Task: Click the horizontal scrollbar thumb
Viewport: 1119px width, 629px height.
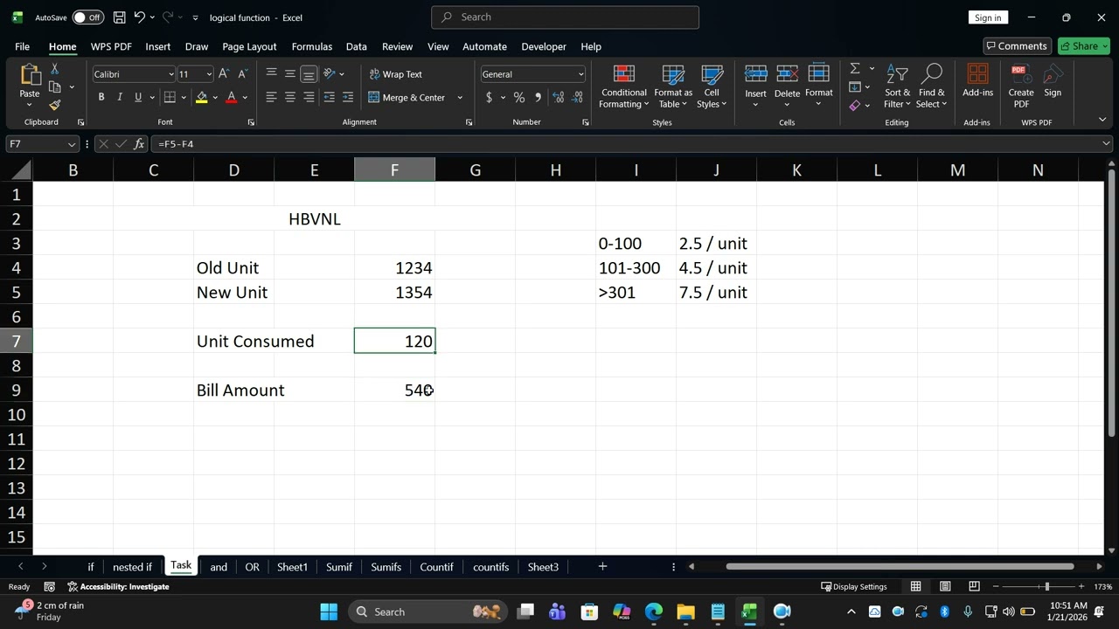Action: tap(900, 567)
